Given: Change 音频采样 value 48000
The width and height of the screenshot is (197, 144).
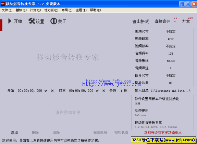Looking at the screenshot, I should click(171, 61).
